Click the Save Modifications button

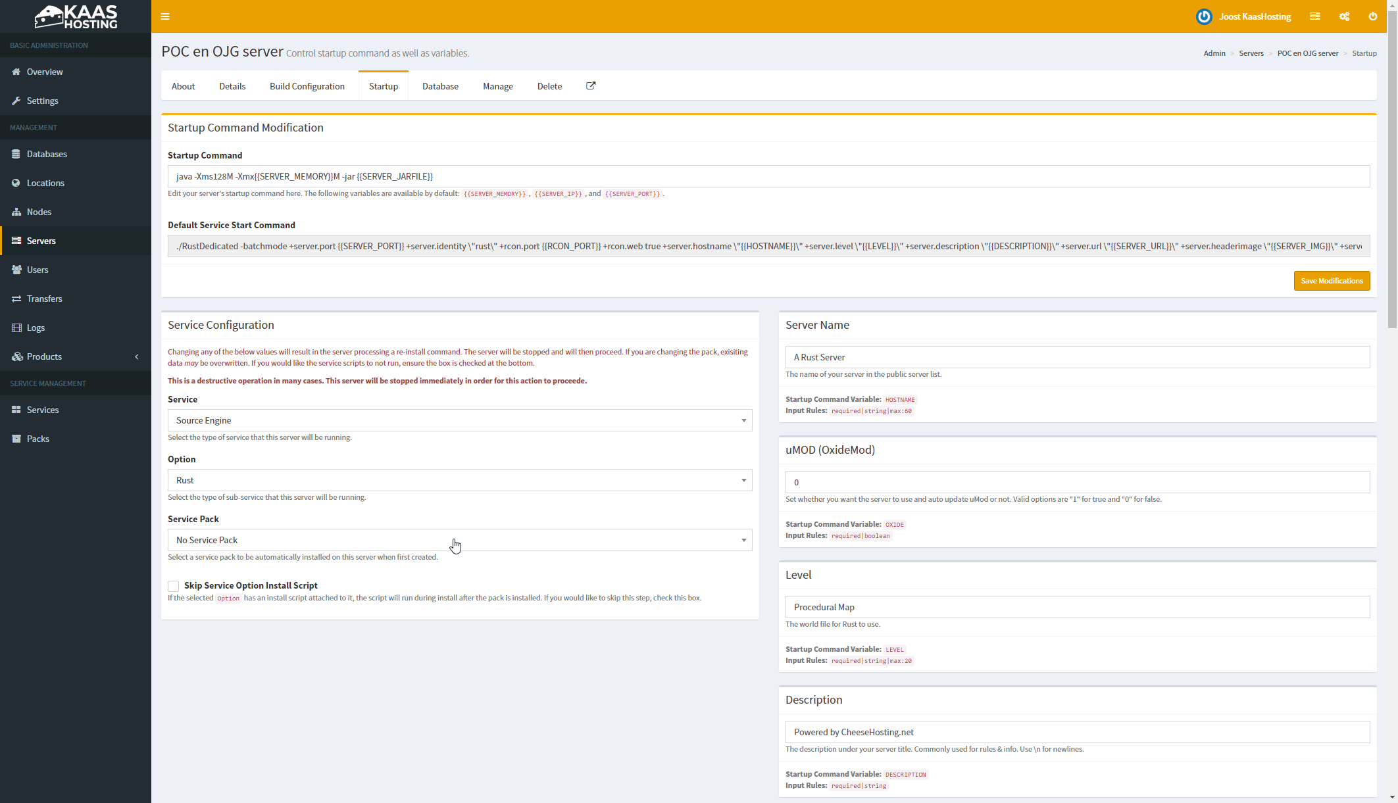point(1331,281)
